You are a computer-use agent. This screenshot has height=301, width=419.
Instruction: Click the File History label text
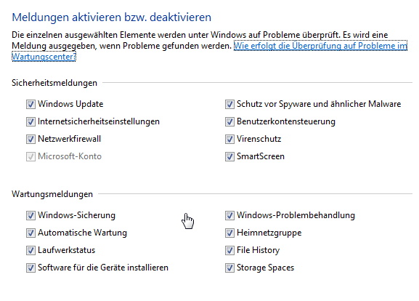click(258, 250)
